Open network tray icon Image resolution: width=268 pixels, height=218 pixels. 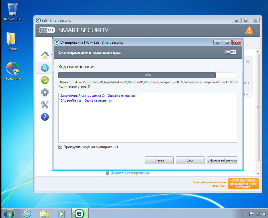(259, 214)
